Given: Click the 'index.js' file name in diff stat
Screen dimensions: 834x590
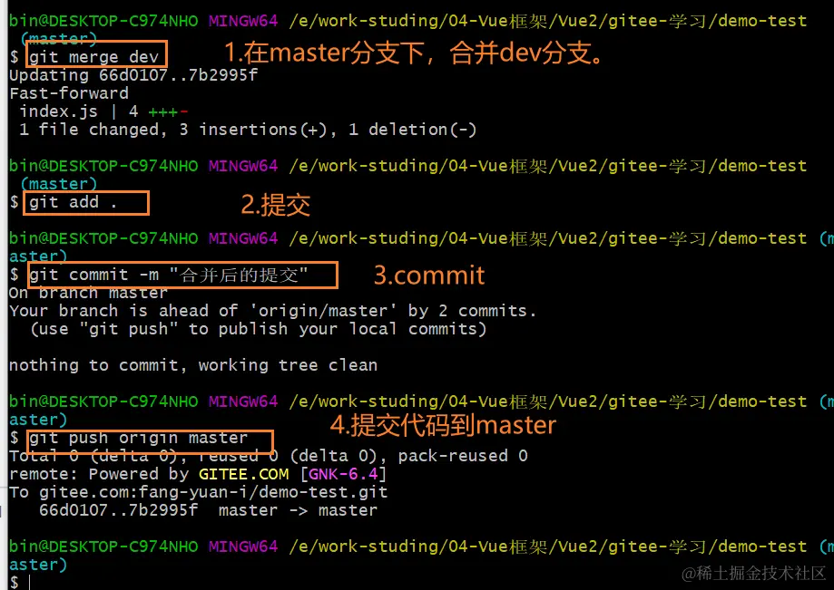Looking at the screenshot, I should (x=58, y=111).
